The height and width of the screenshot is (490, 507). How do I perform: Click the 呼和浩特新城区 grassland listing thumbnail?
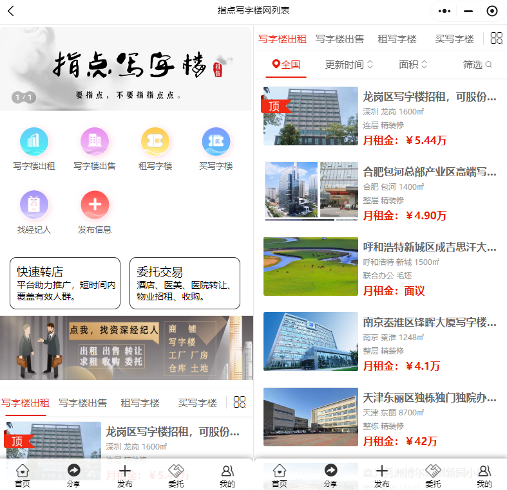tap(311, 266)
